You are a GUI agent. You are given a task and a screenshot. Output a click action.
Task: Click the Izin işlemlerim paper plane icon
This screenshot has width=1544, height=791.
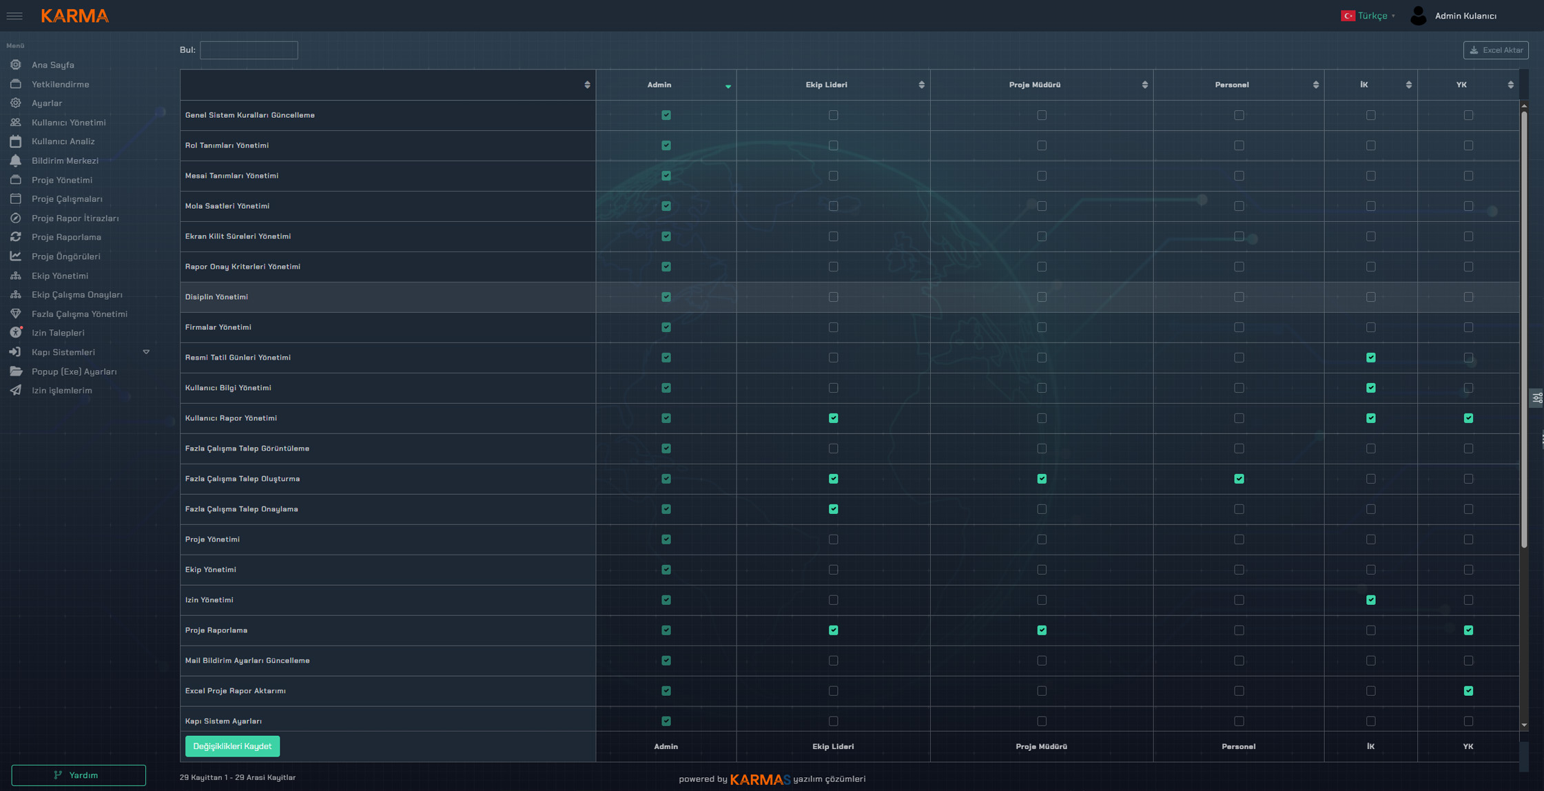pyautogui.click(x=15, y=390)
